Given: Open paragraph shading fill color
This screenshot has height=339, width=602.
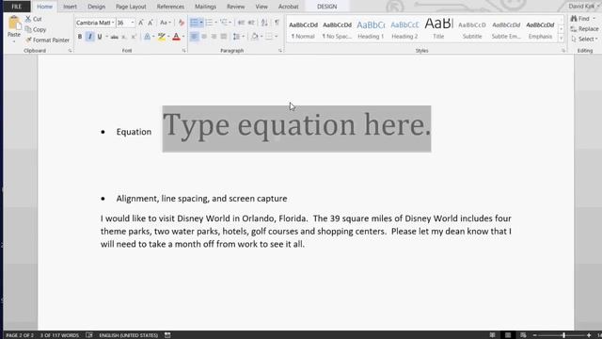Looking at the screenshot, I should pyautogui.click(x=255, y=37).
